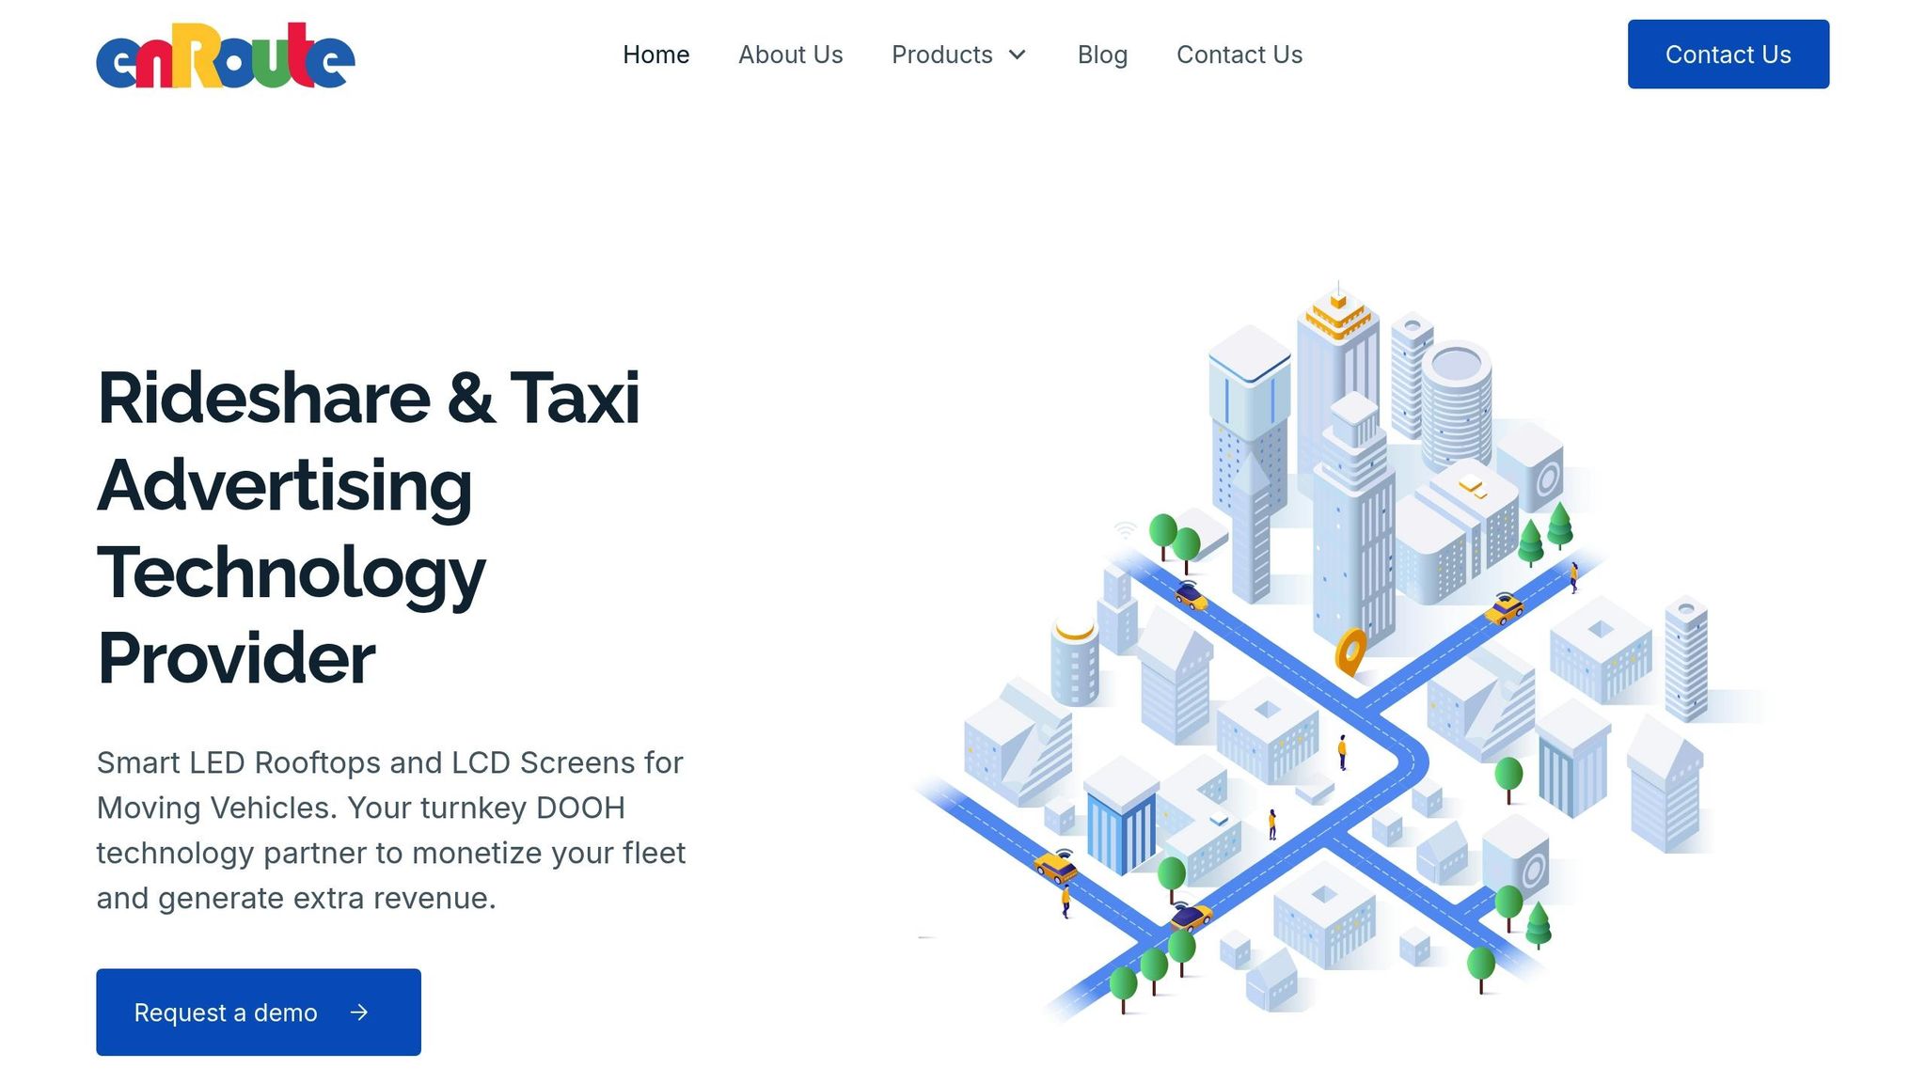The height and width of the screenshot is (1083, 1926).
Task: Click the Smart LED Rooftops description paragraph
Action: click(x=391, y=830)
